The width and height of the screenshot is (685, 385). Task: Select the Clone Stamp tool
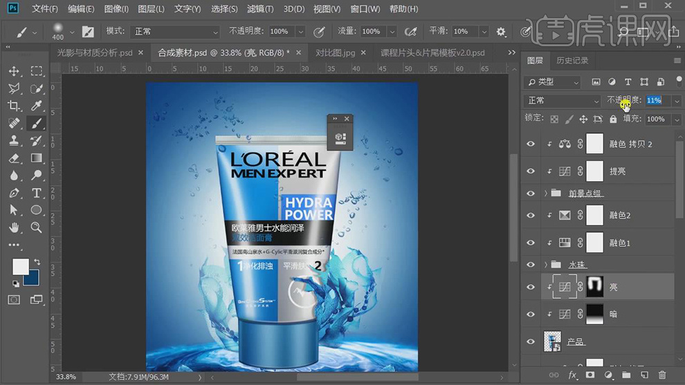[14, 140]
